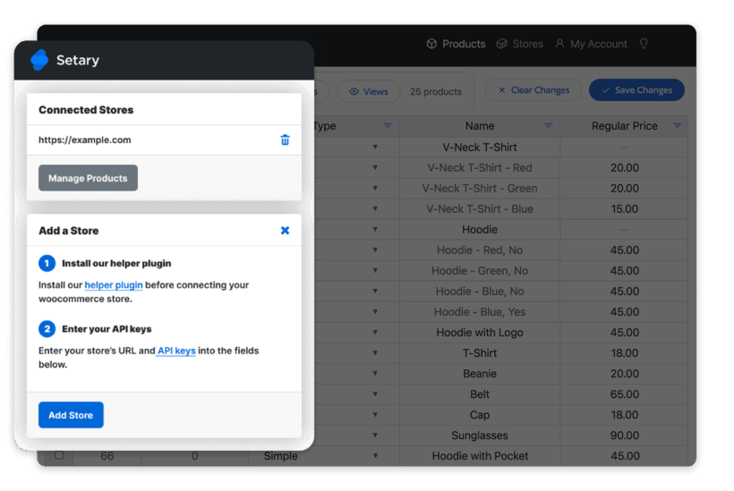Select the 25 products count label

pyautogui.click(x=436, y=91)
